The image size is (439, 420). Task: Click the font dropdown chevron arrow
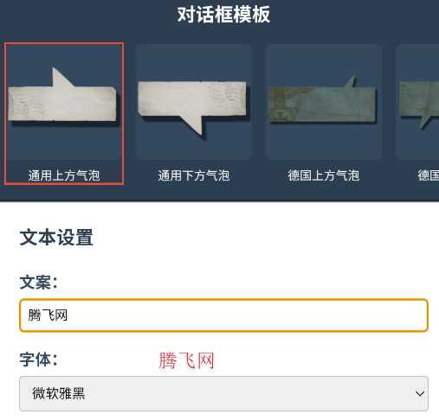(x=420, y=393)
